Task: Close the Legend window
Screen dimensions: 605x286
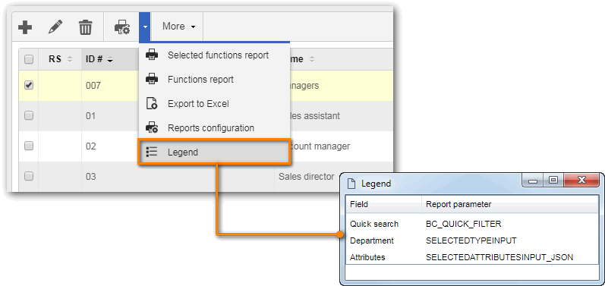Action: (582, 181)
